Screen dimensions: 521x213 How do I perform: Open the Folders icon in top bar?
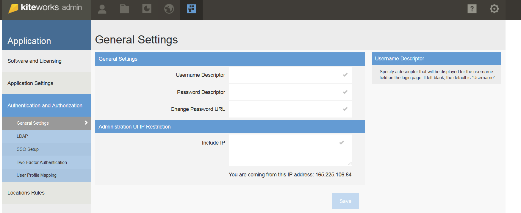point(124,9)
